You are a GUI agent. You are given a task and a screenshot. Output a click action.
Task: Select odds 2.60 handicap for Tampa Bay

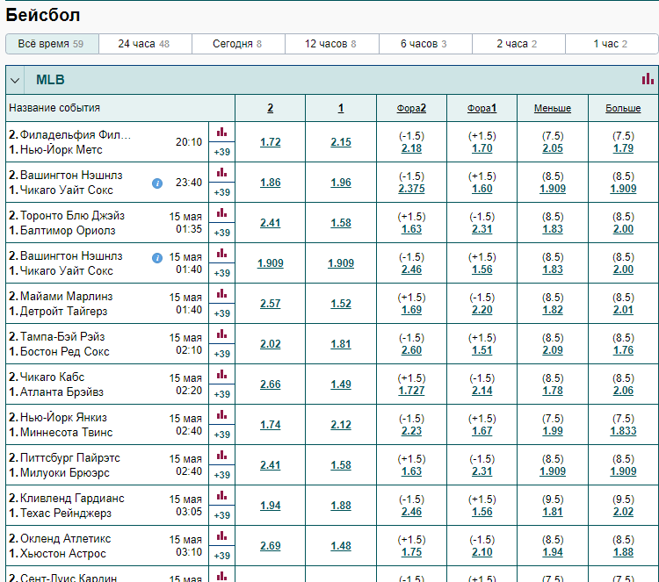click(x=411, y=350)
